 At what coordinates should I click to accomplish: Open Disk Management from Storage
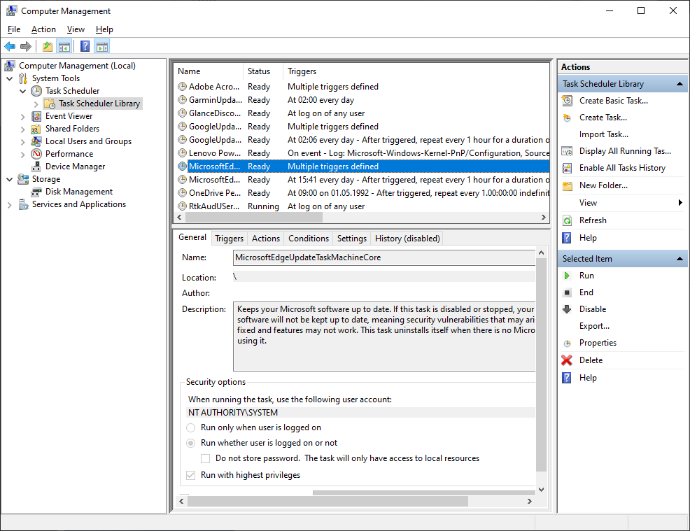coord(78,192)
